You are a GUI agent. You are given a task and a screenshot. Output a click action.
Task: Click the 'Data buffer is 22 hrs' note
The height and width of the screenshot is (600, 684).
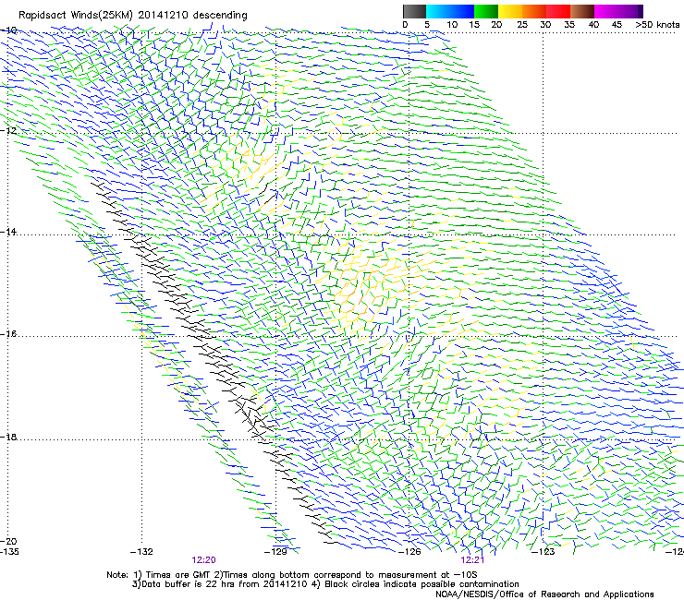point(326,584)
